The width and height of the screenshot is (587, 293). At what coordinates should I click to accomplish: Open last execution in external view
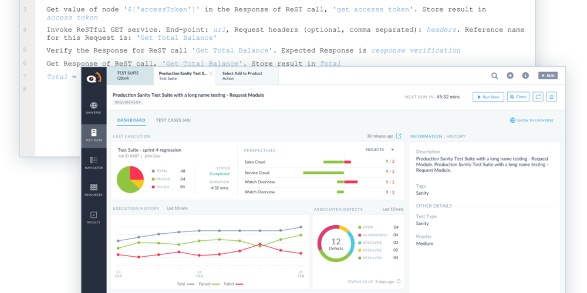(x=399, y=137)
